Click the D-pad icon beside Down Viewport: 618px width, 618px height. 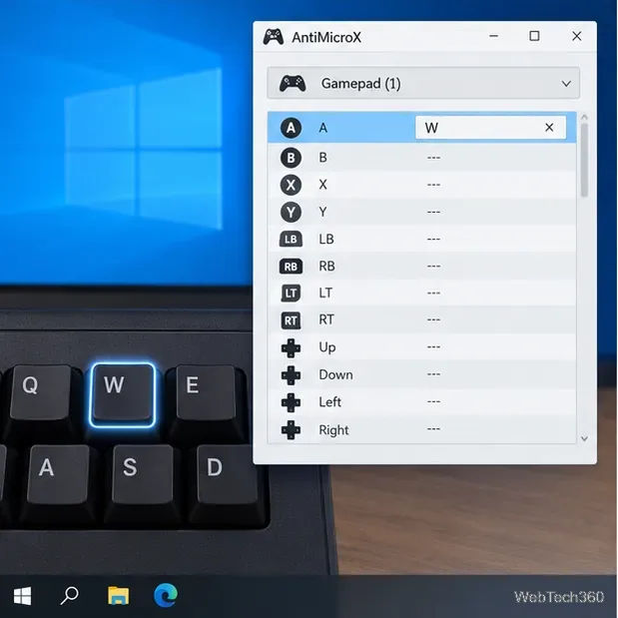pos(291,375)
